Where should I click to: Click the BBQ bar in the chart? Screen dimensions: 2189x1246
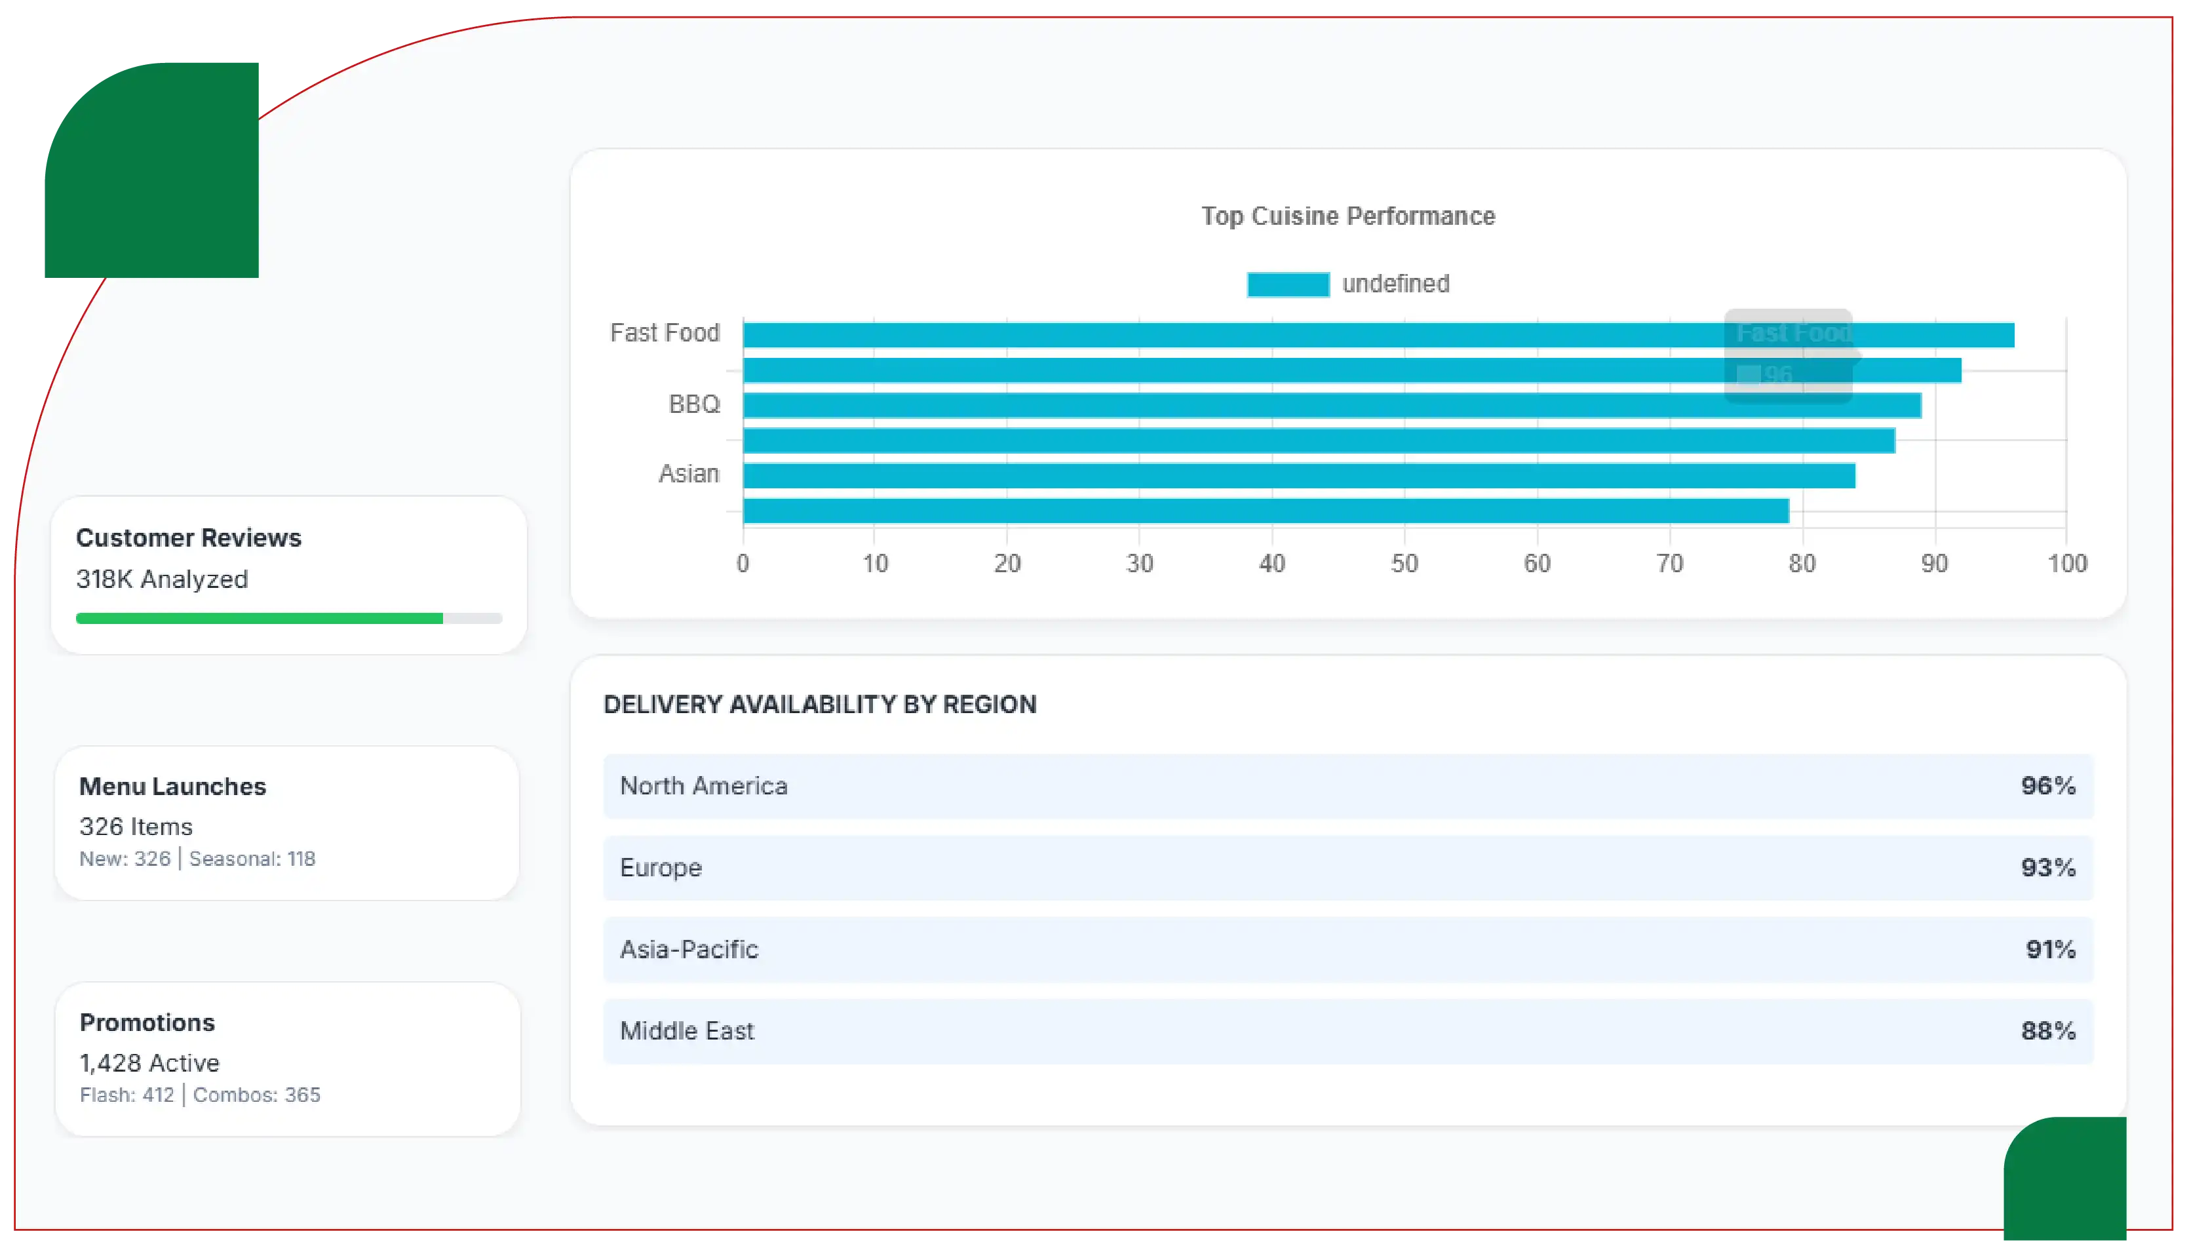point(1332,405)
